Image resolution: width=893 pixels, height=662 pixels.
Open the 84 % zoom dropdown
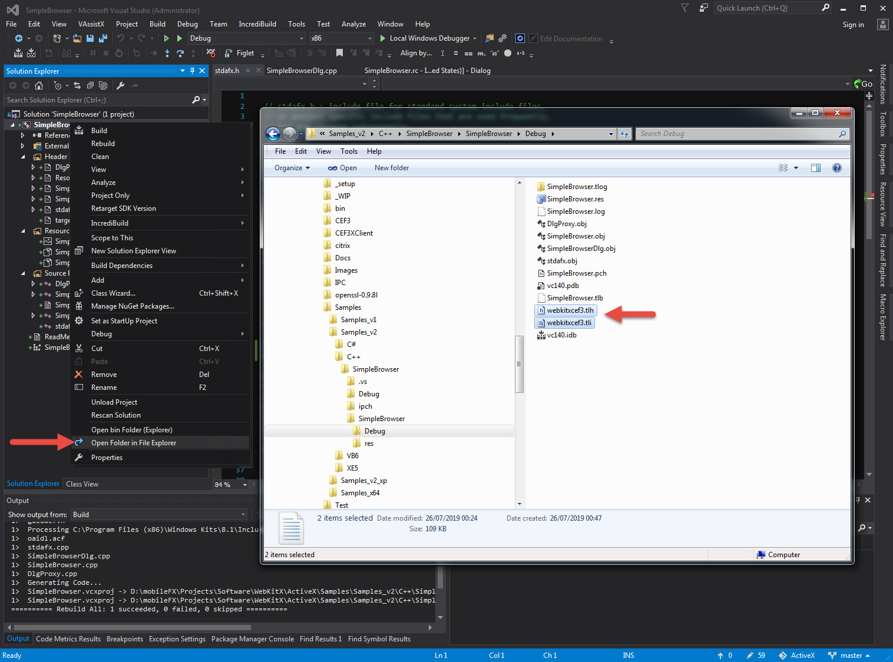[x=231, y=485]
